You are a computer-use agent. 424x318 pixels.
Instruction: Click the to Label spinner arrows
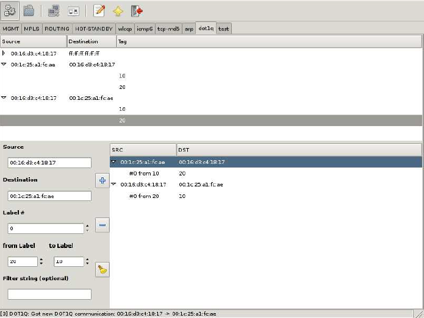point(87,261)
